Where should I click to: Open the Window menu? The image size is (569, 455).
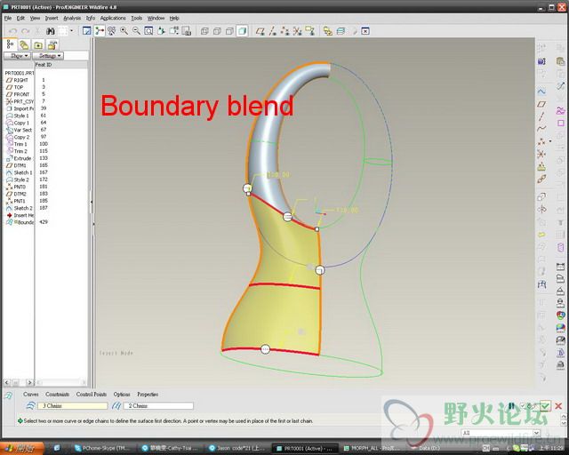pyautogui.click(x=156, y=18)
